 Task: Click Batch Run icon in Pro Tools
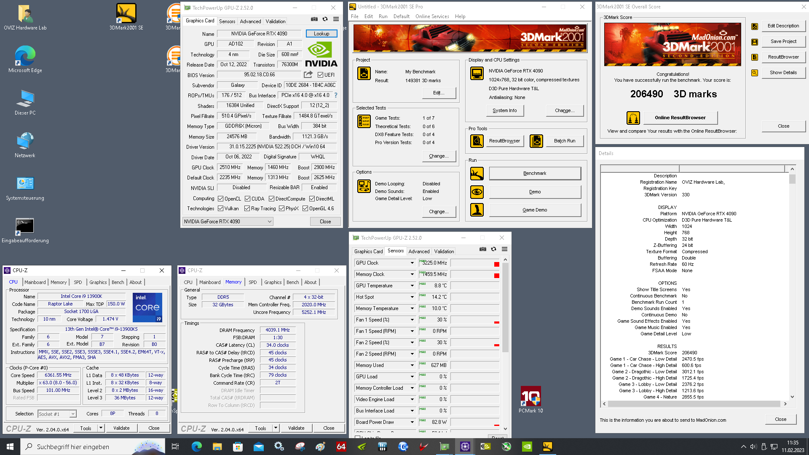click(x=536, y=141)
